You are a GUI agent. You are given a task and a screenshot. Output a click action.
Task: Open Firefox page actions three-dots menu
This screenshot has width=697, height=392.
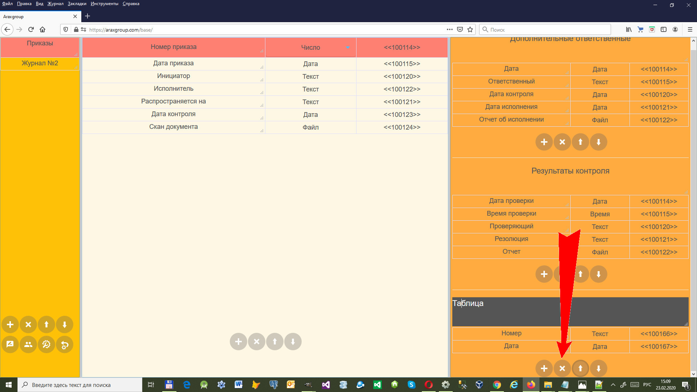click(x=449, y=29)
